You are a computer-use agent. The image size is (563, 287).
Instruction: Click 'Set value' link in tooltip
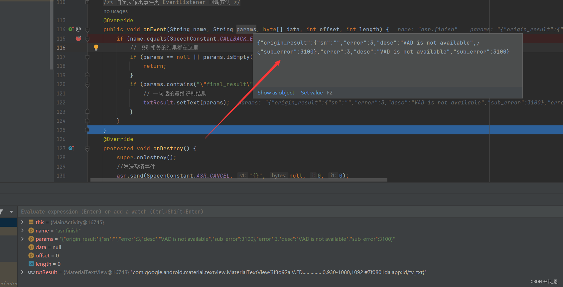[x=312, y=93]
